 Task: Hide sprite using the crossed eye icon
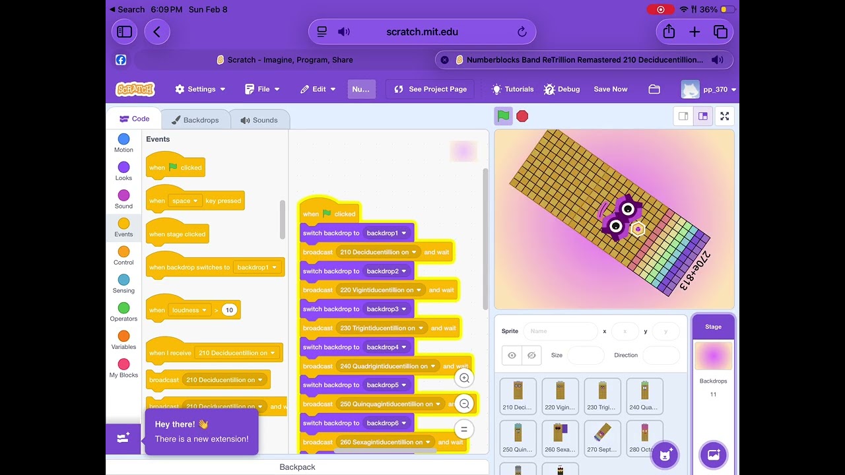[531, 356]
